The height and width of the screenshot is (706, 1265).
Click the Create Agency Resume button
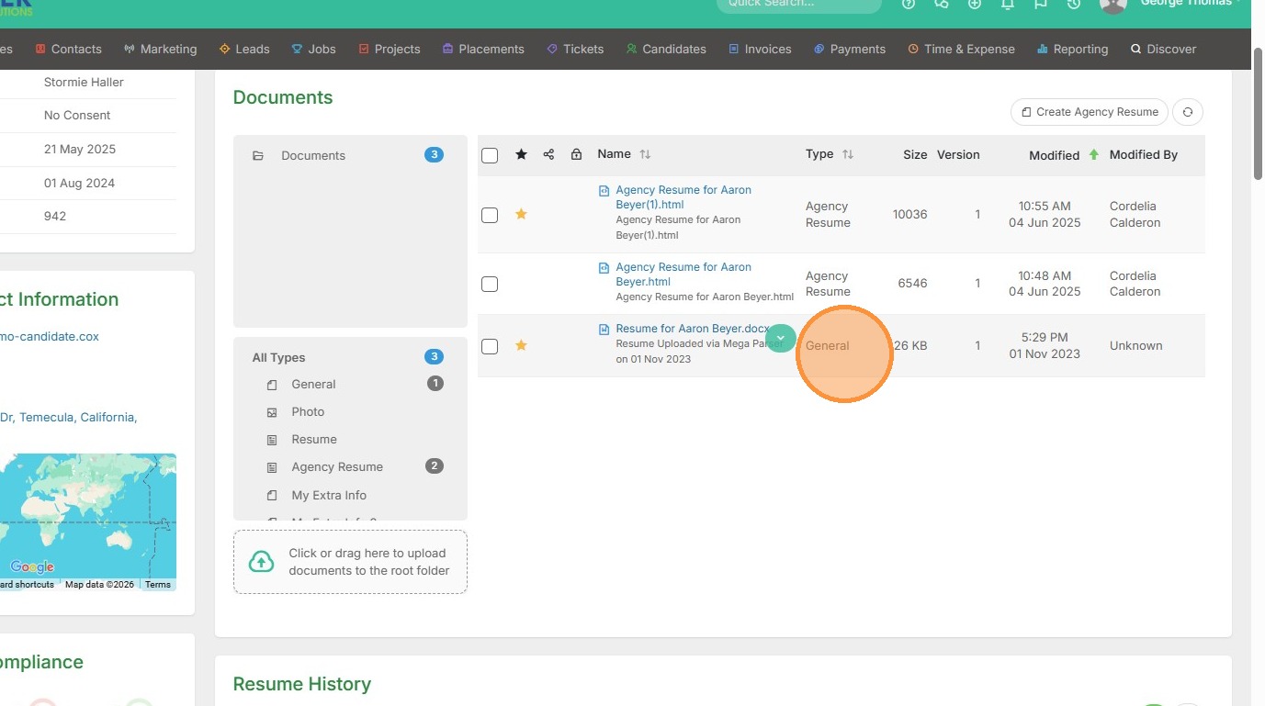pyautogui.click(x=1089, y=112)
